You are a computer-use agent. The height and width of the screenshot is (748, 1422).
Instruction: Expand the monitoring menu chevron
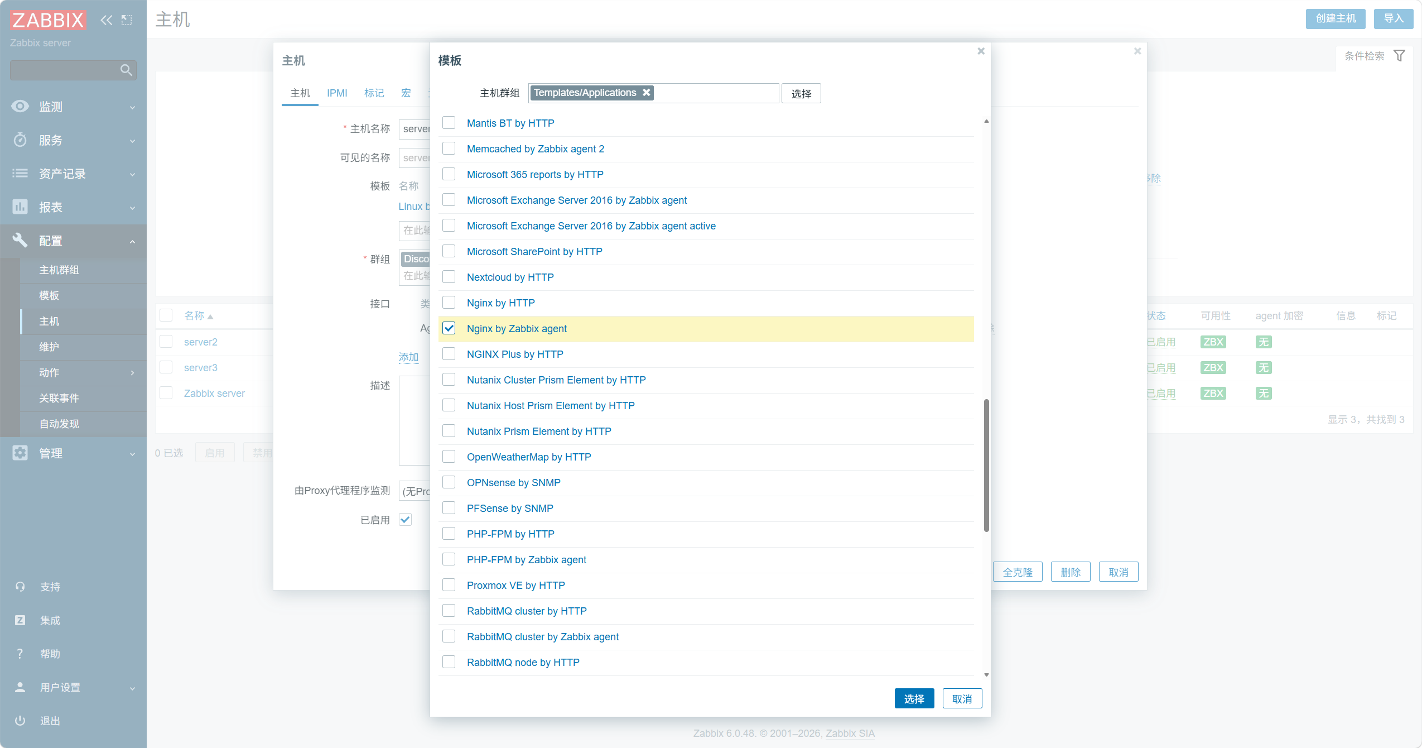tap(132, 107)
